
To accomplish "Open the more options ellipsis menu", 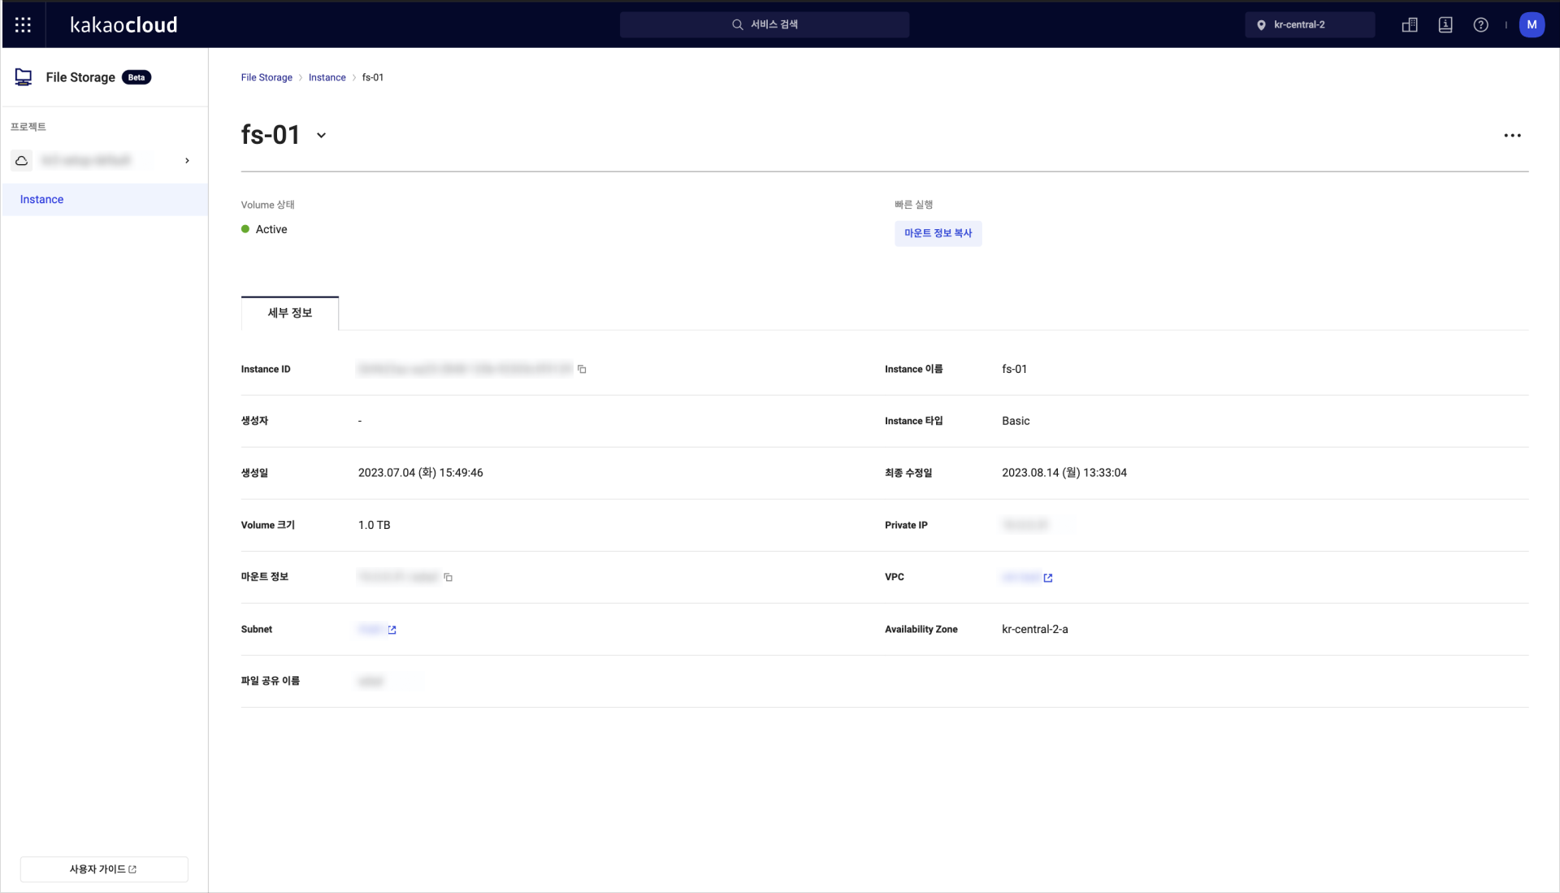I will pos(1512,136).
